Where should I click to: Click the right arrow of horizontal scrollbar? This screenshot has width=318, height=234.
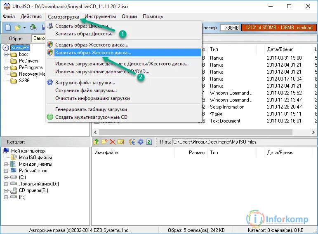click(313, 132)
